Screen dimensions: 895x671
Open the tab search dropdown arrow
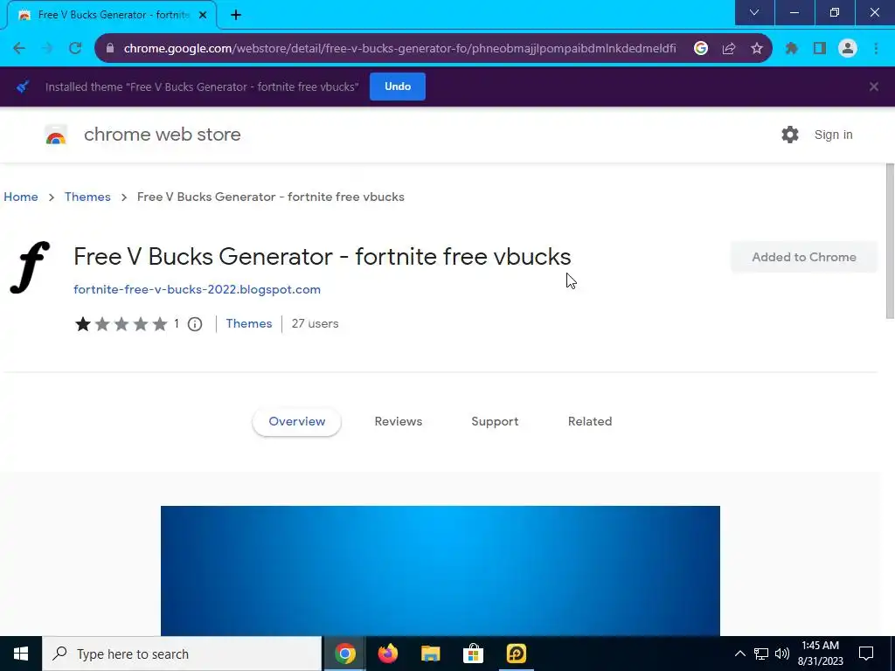pyautogui.click(x=754, y=12)
